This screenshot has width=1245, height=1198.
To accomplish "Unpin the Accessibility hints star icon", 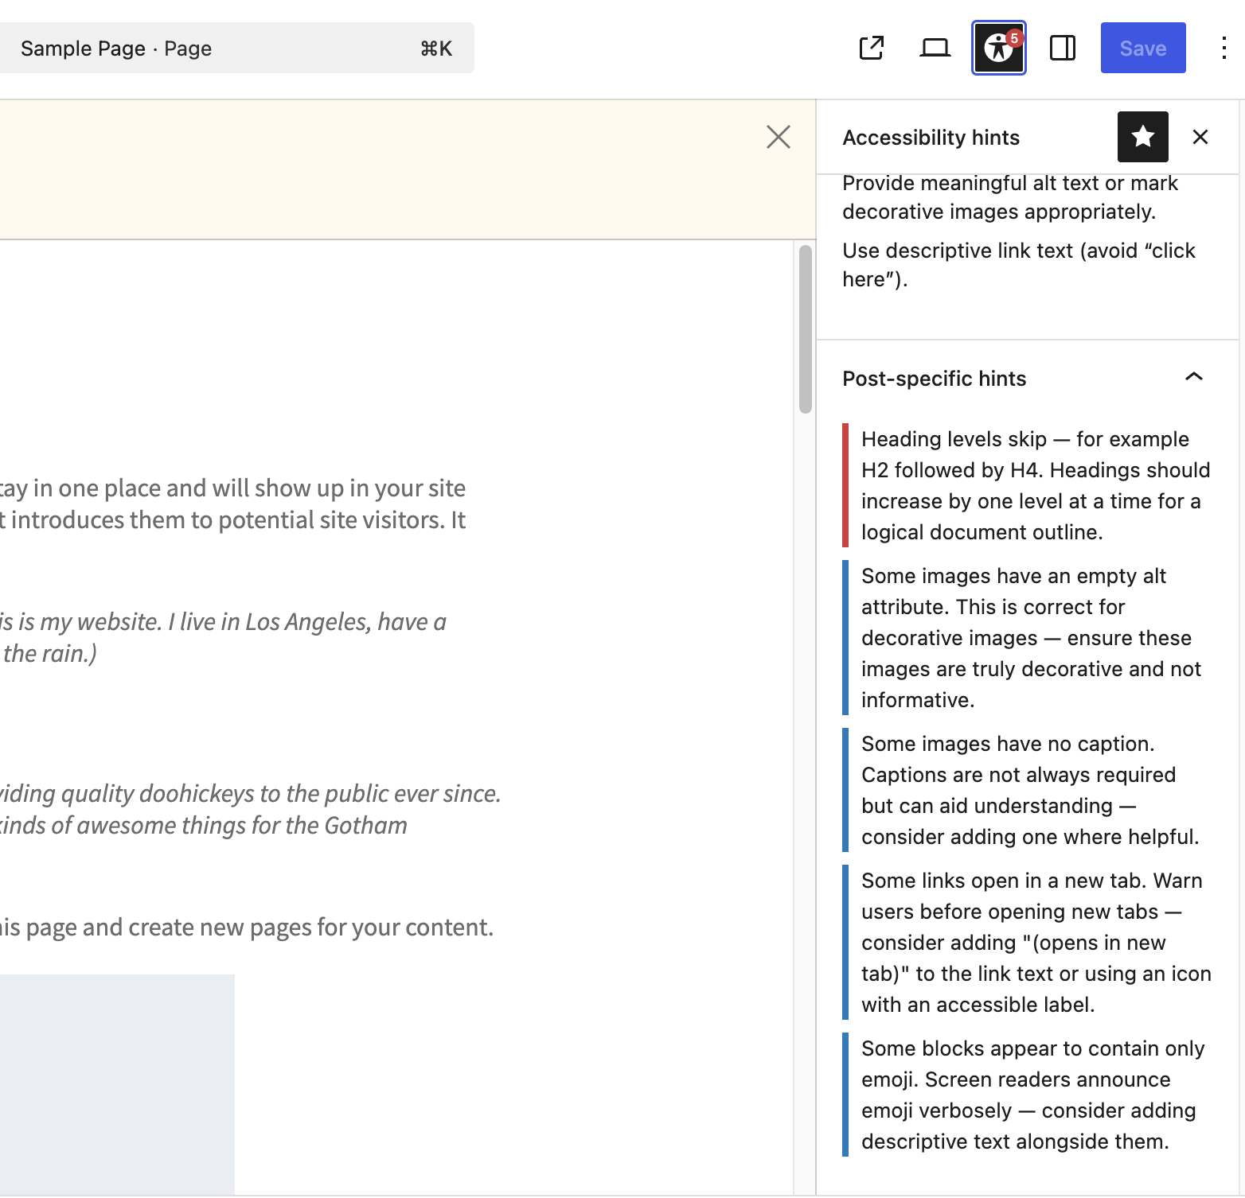I will coord(1143,137).
